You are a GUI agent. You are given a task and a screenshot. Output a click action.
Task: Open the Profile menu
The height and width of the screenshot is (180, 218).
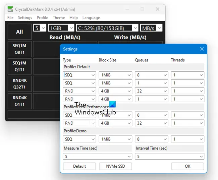tap(42, 18)
